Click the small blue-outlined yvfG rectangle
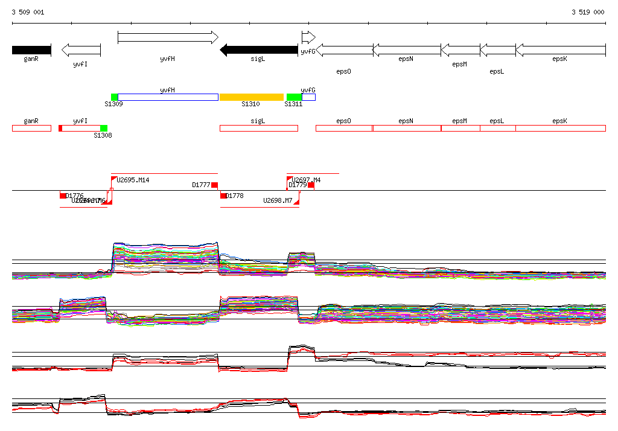The width and height of the screenshot is (618, 431). tap(308, 97)
